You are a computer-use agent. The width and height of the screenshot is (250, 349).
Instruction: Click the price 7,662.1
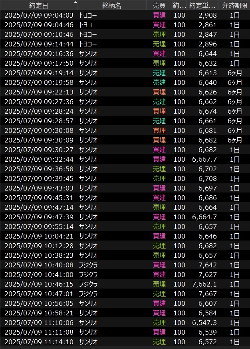(204, 284)
